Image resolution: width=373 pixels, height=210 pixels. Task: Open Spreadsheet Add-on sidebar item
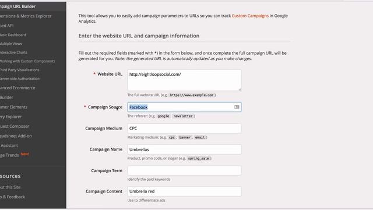pos(16,136)
